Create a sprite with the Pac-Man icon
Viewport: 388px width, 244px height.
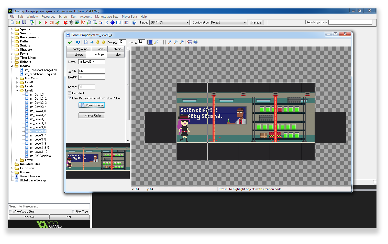click(65, 22)
